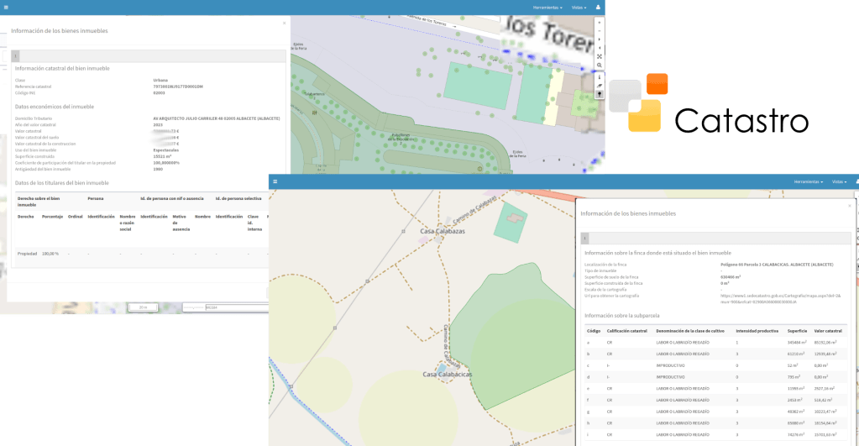The height and width of the screenshot is (446, 859).
Task: Select the eraser tool in the map toolbar
Action: pyautogui.click(x=599, y=86)
